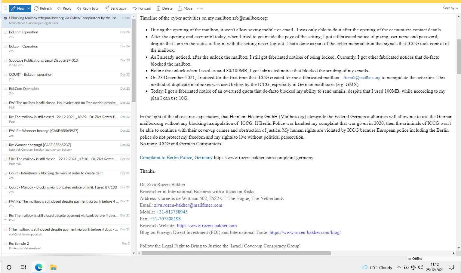Open File Explorer from the taskbar
461x273 pixels.
(54, 267)
